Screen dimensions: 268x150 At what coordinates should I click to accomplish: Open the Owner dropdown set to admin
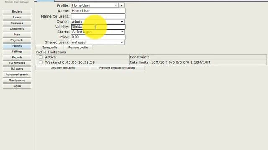click(x=98, y=21)
